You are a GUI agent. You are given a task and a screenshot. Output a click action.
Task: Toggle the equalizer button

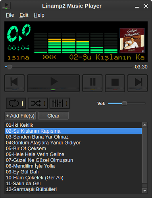[60, 103]
